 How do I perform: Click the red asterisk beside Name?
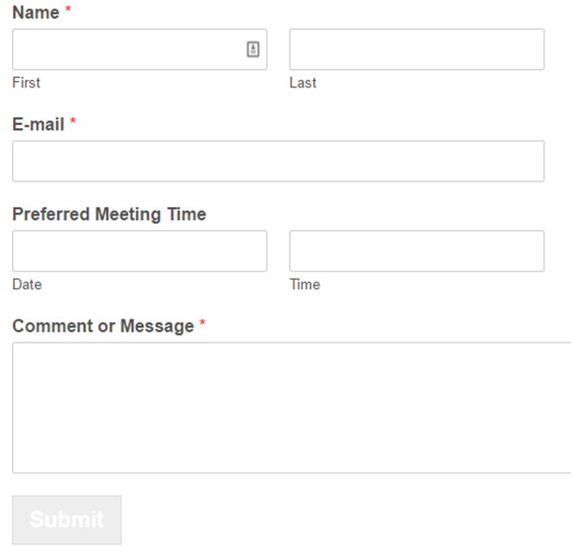click(x=68, y=9)
